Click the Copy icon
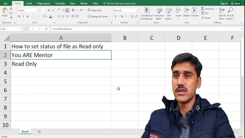This screenshot has height=138, width=245. tap(11, 13)
